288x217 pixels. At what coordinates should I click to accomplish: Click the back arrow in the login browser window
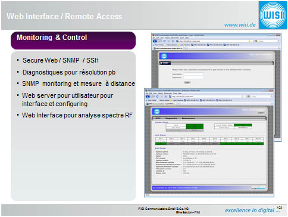pos(155,41)
